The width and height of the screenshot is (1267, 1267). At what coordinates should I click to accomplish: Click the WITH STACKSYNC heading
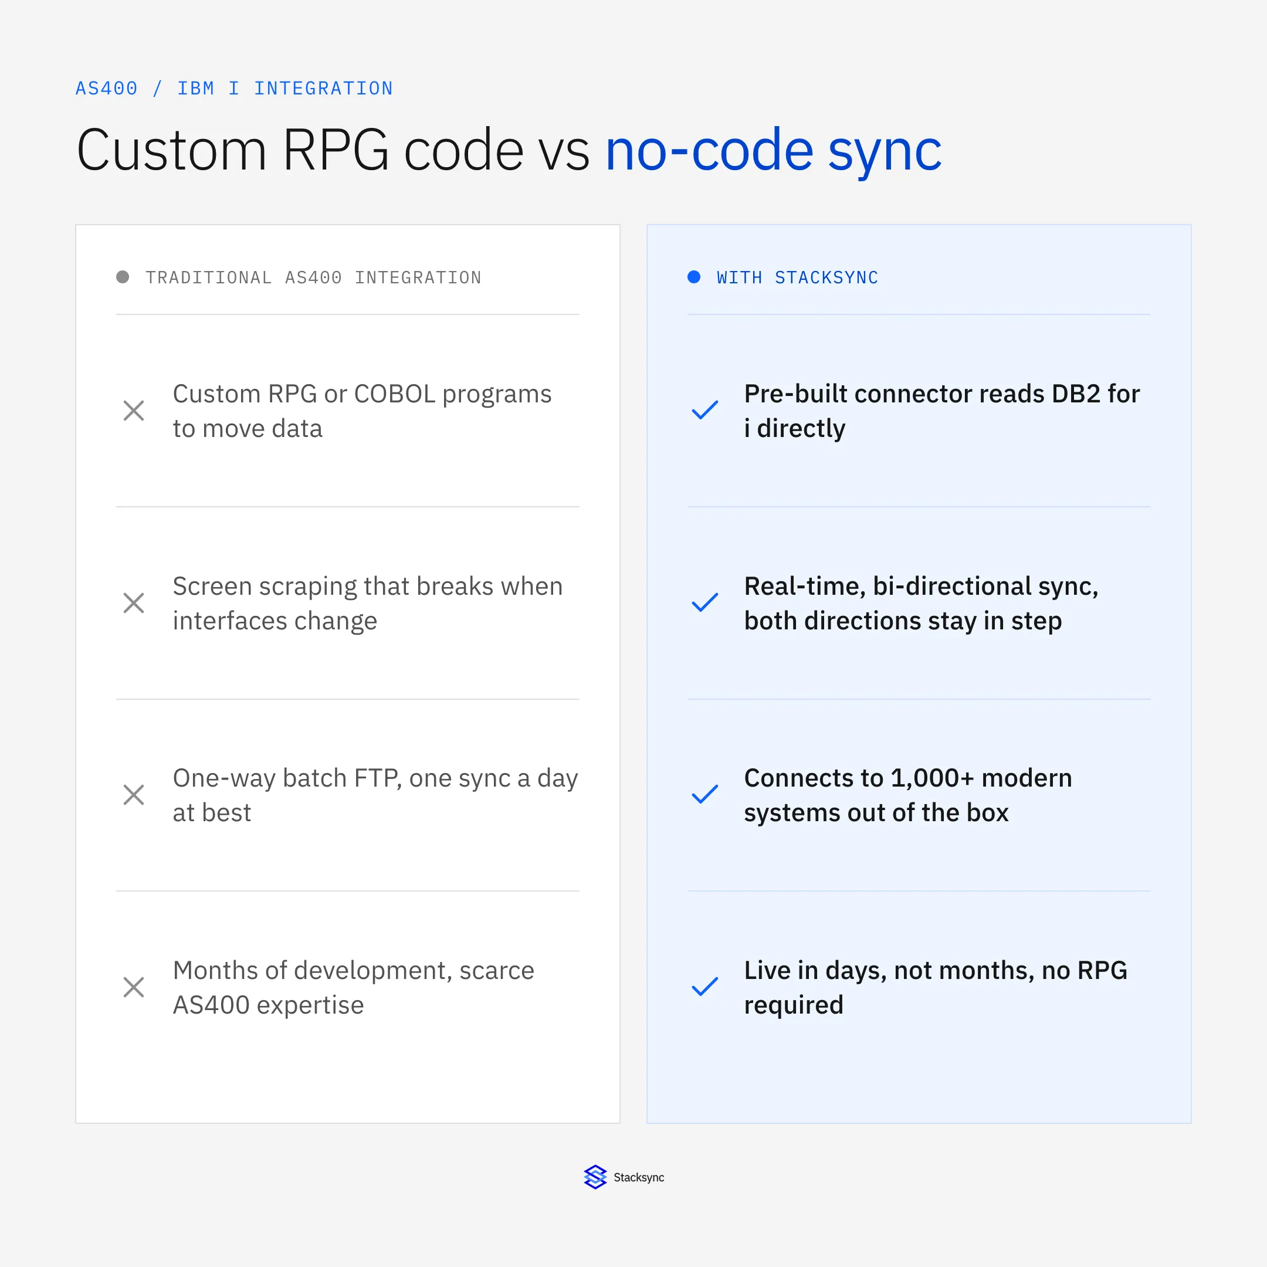(798, 277)
